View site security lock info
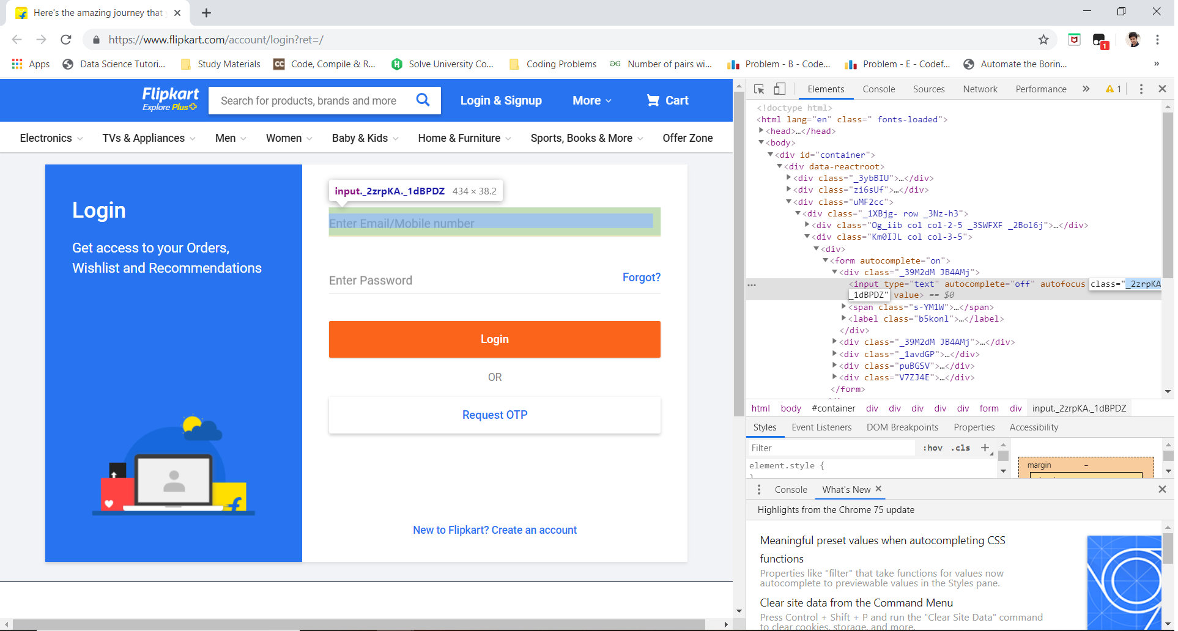This screenshot has width=1178, height=631. tap(96, 40)
